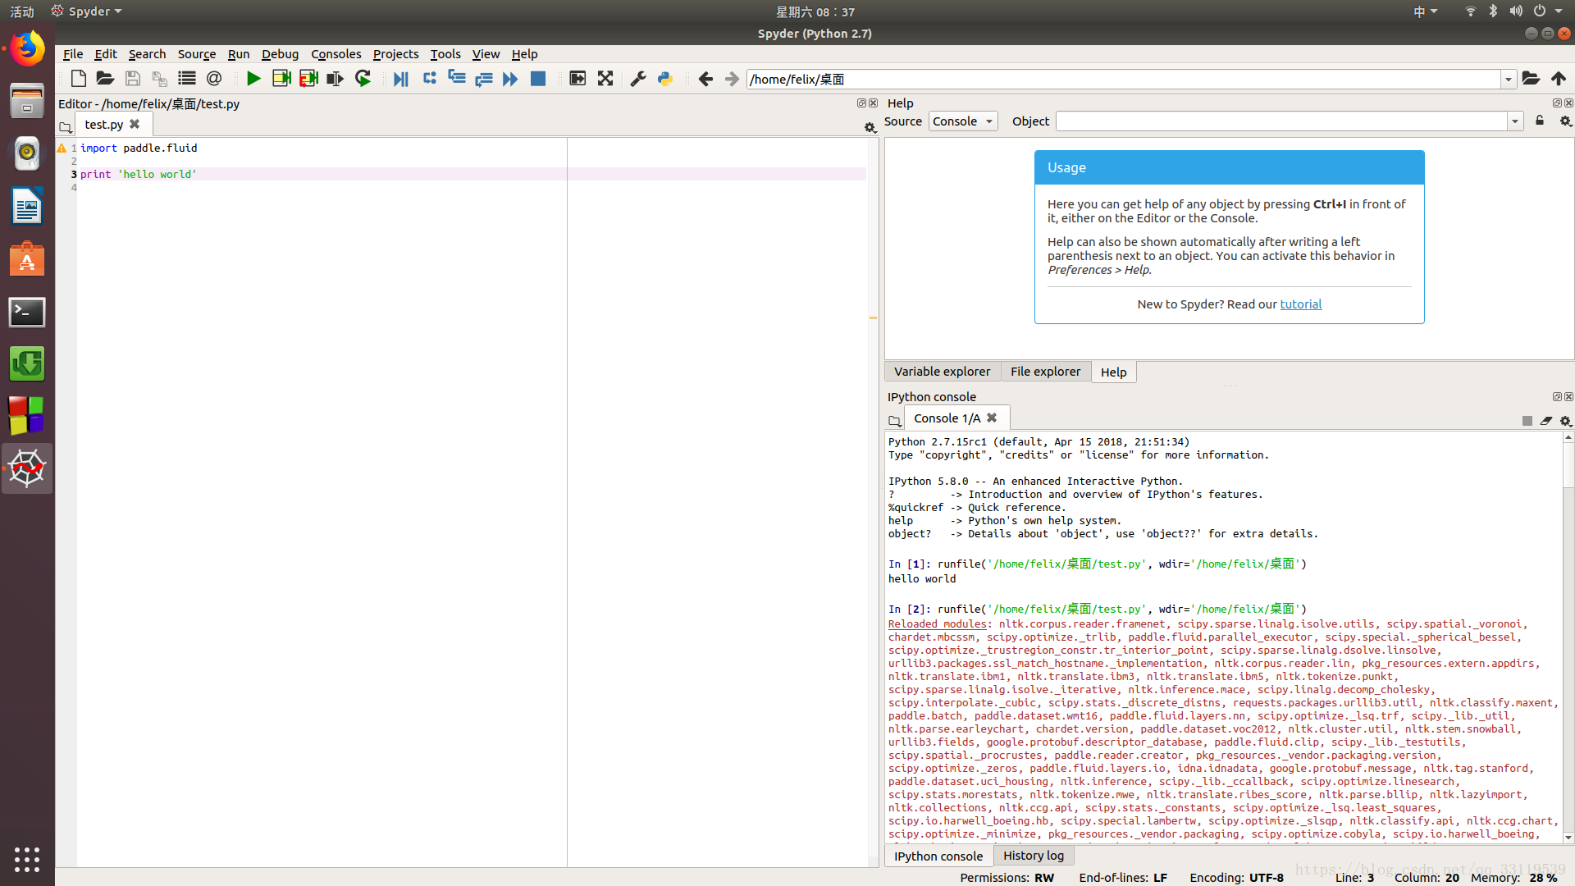1575x886 pixels.
Task: Open the file list management icon
Action: click(x=187, y=79)
